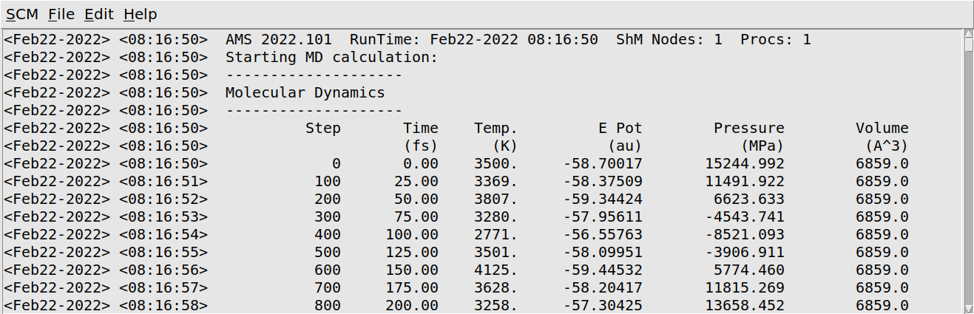Click the 'Pressure' column header
Viewport: 974px width, 314px height.
[x=748, y=129]
